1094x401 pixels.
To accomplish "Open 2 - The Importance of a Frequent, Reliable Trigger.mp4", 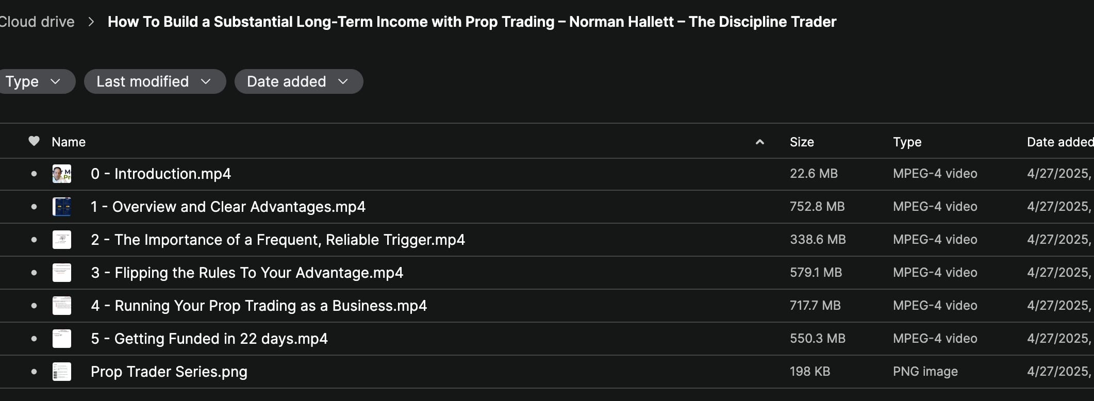I will pos(277,240).
